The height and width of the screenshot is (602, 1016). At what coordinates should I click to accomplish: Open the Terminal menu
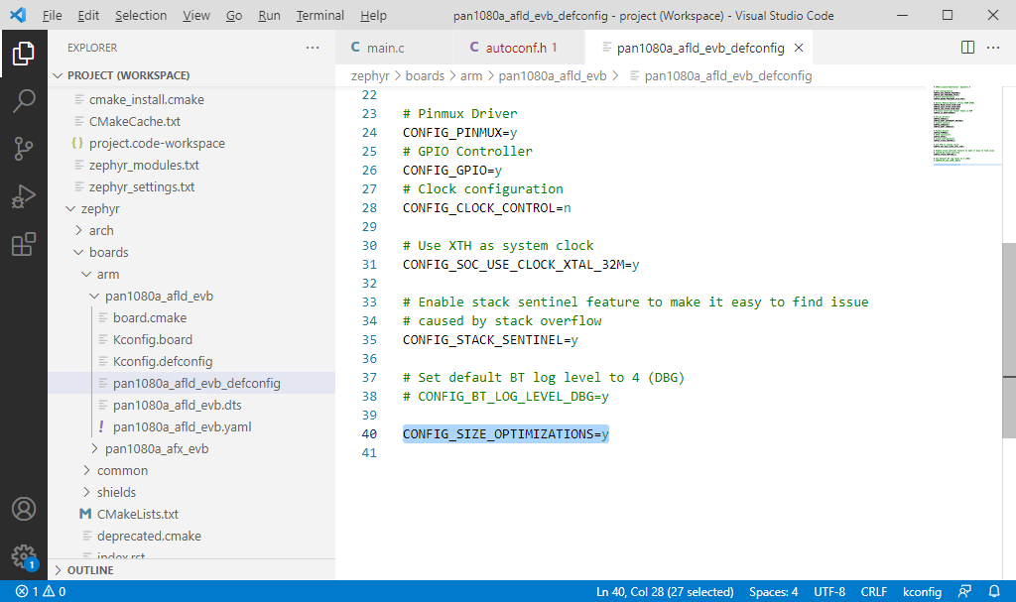320,16
